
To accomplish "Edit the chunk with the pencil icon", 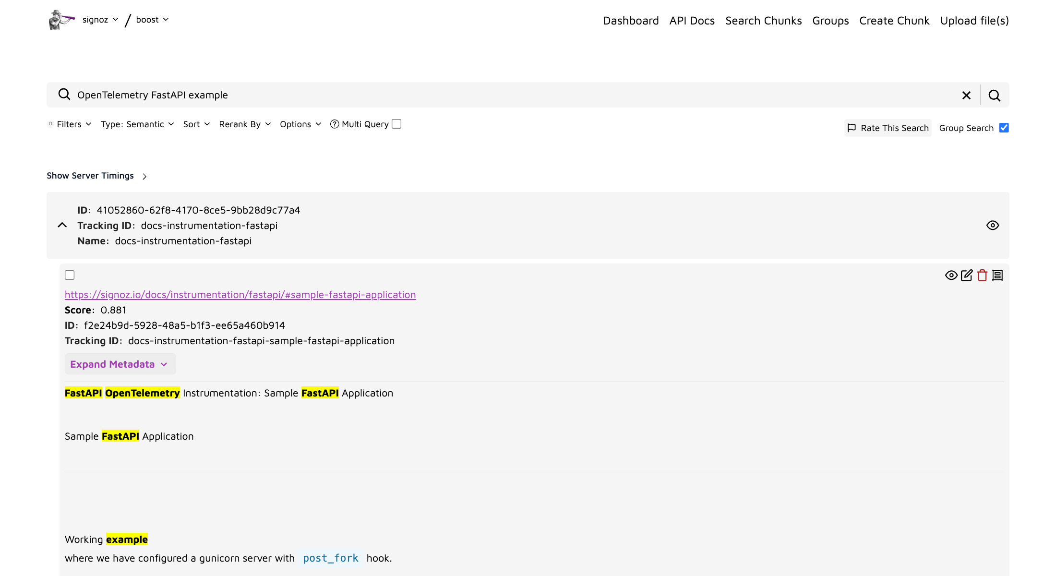I will coord(967,275).
